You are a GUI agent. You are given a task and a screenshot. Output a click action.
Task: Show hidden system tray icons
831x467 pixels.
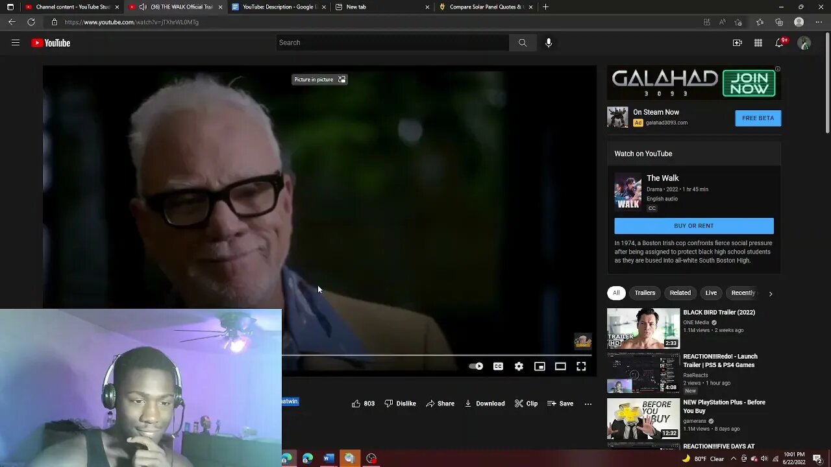tap(733, 459)
